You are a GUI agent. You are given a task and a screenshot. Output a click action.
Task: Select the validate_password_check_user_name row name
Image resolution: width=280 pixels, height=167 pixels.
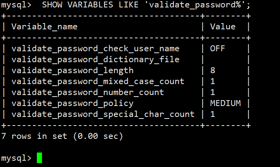pos(95,48)
